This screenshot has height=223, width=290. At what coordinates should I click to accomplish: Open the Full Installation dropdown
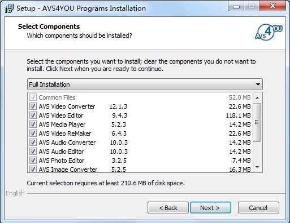145,84
